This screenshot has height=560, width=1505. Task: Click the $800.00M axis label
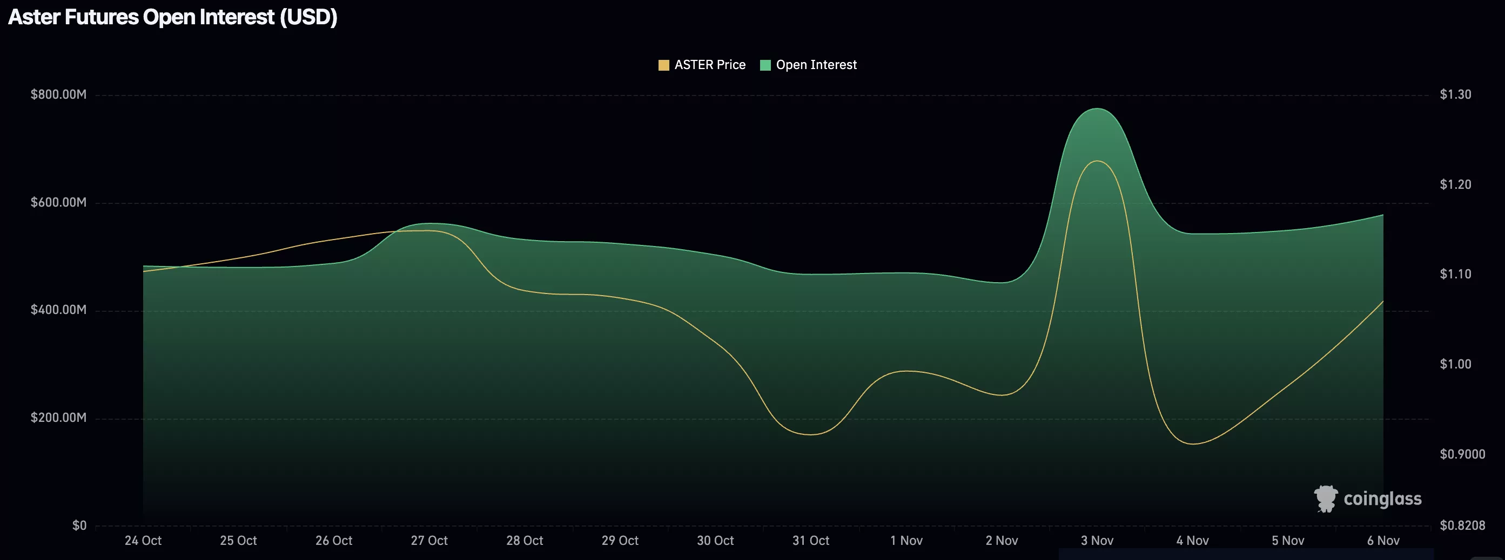[58, 94]
